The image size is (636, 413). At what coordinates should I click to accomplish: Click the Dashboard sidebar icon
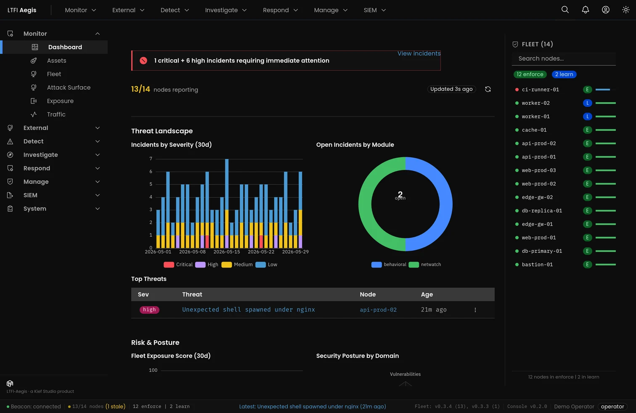tap(35, 47)
